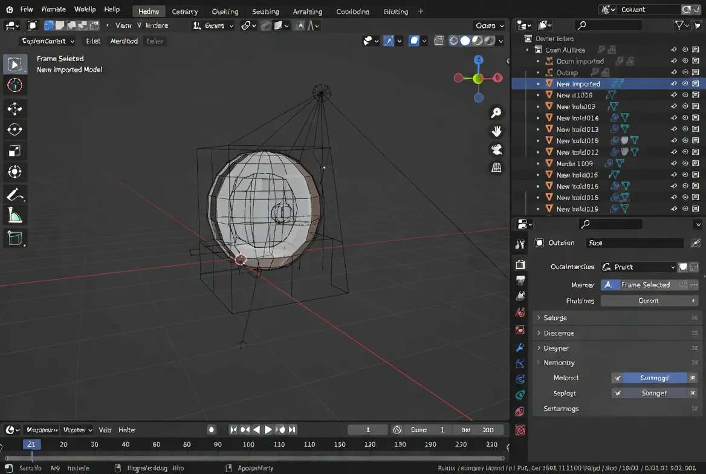This screenshot has width=706, height=474.
Task: Open the Pruict dropdown
Action: 638,267
